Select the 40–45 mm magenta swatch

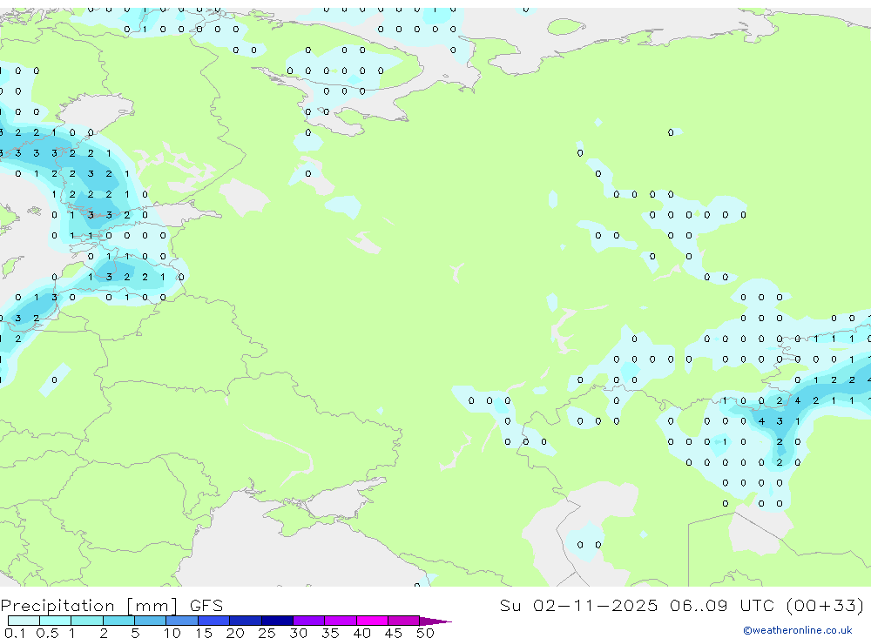(x=372, y=621)
